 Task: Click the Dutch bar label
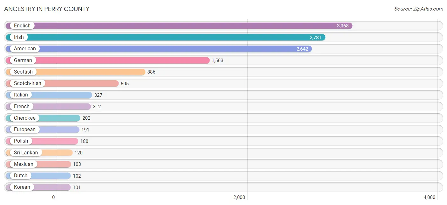[x=21, y=175]
